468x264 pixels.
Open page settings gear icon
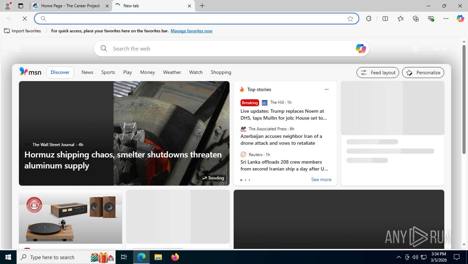click(415, 48)
